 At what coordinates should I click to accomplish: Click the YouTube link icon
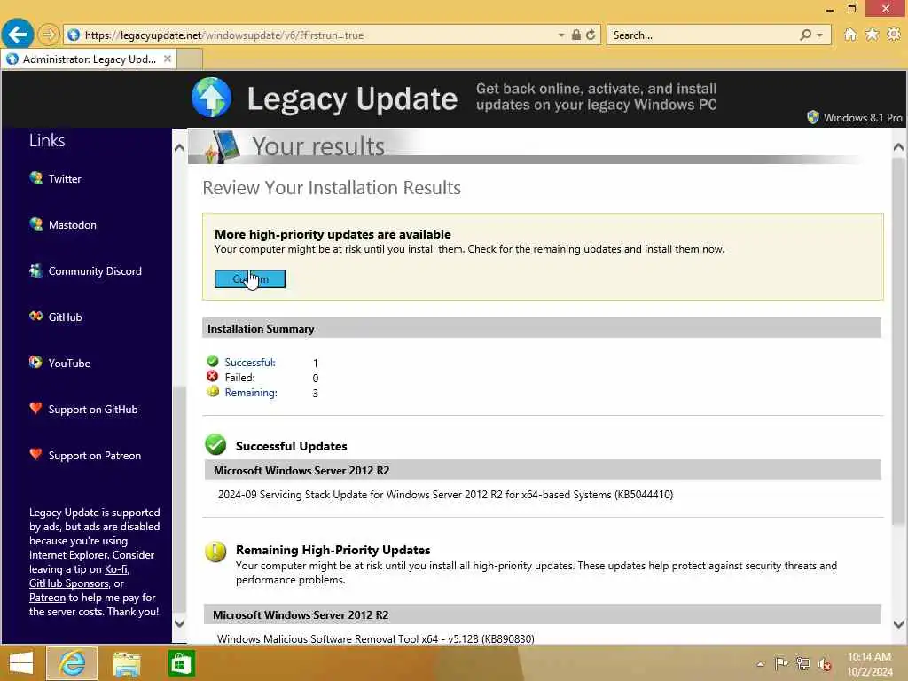coord(35,363)
